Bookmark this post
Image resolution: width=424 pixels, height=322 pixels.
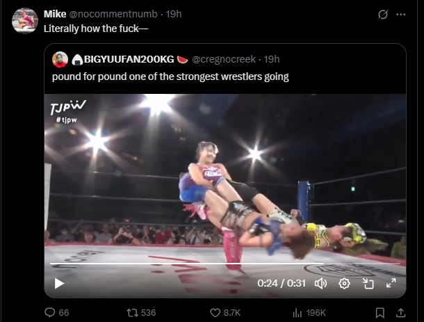point(380,313)
